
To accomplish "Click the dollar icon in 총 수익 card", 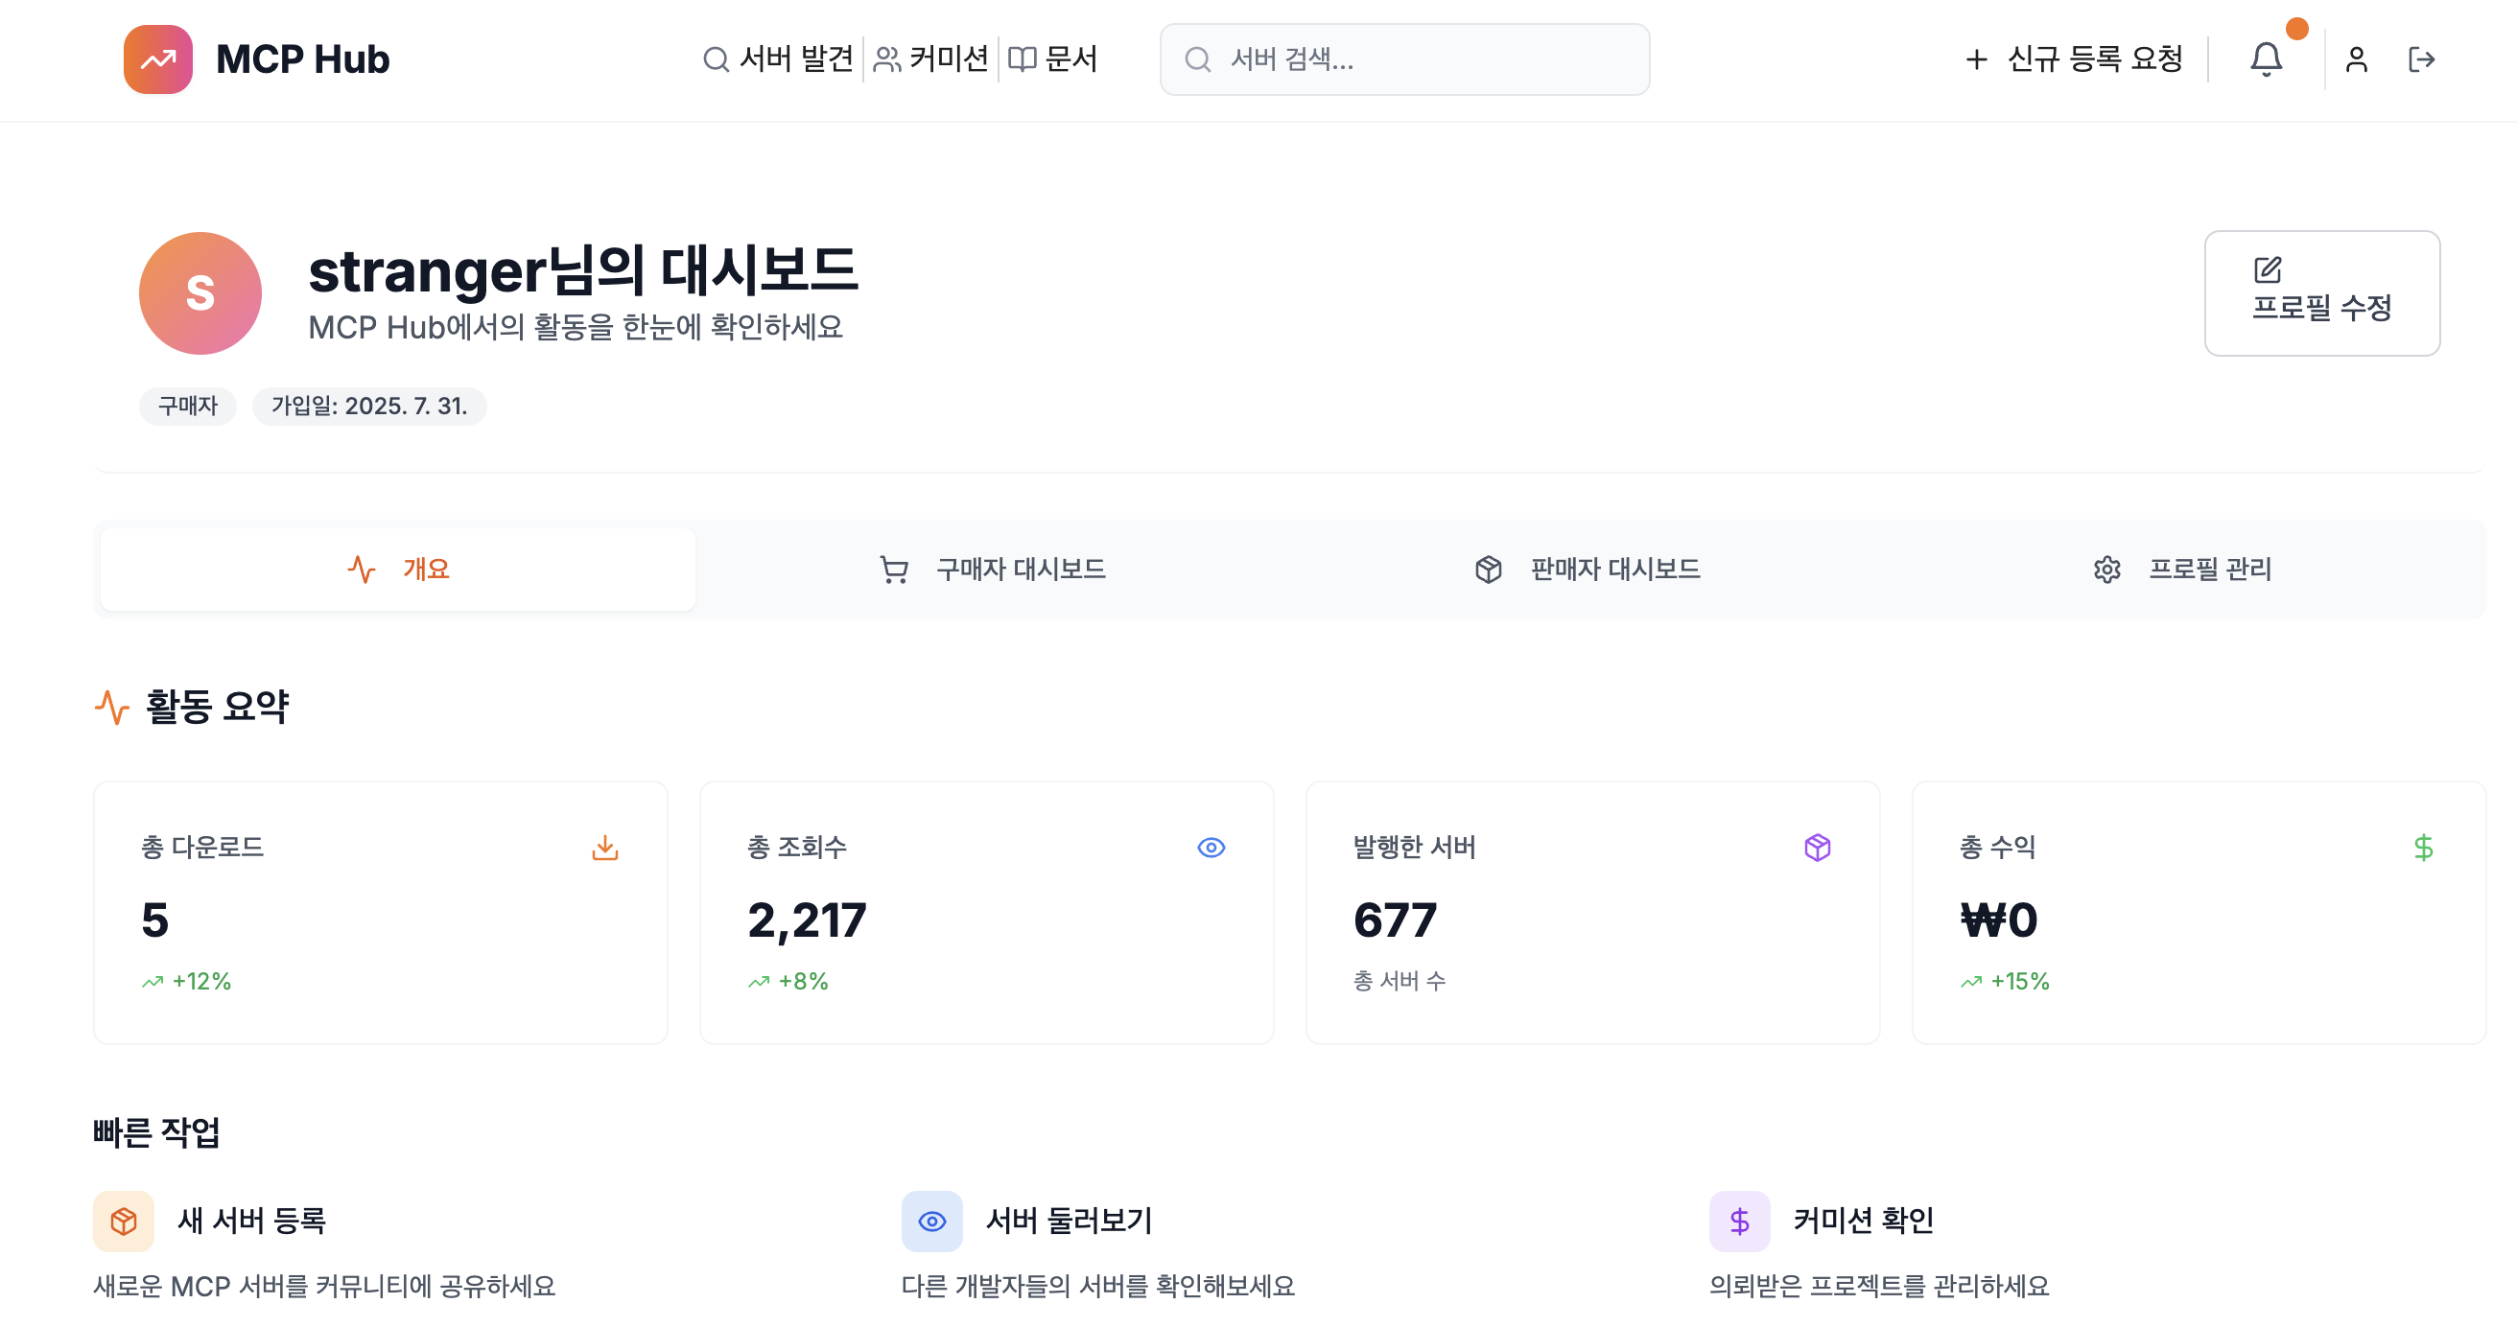I will coord(2422,847).
